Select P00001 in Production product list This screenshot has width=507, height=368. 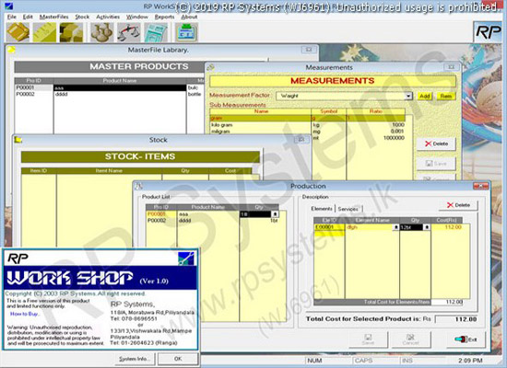tap(160, 214)
